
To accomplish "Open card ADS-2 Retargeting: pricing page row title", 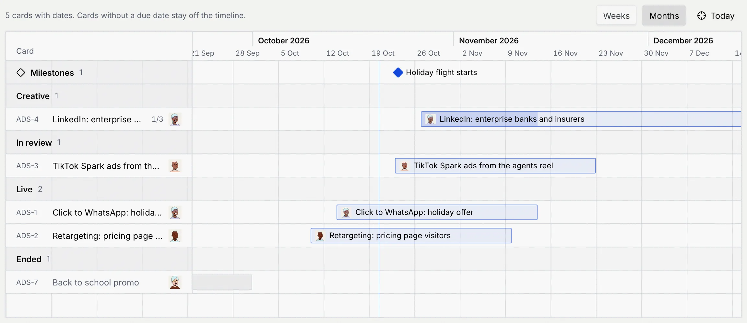I will [107, 236].
